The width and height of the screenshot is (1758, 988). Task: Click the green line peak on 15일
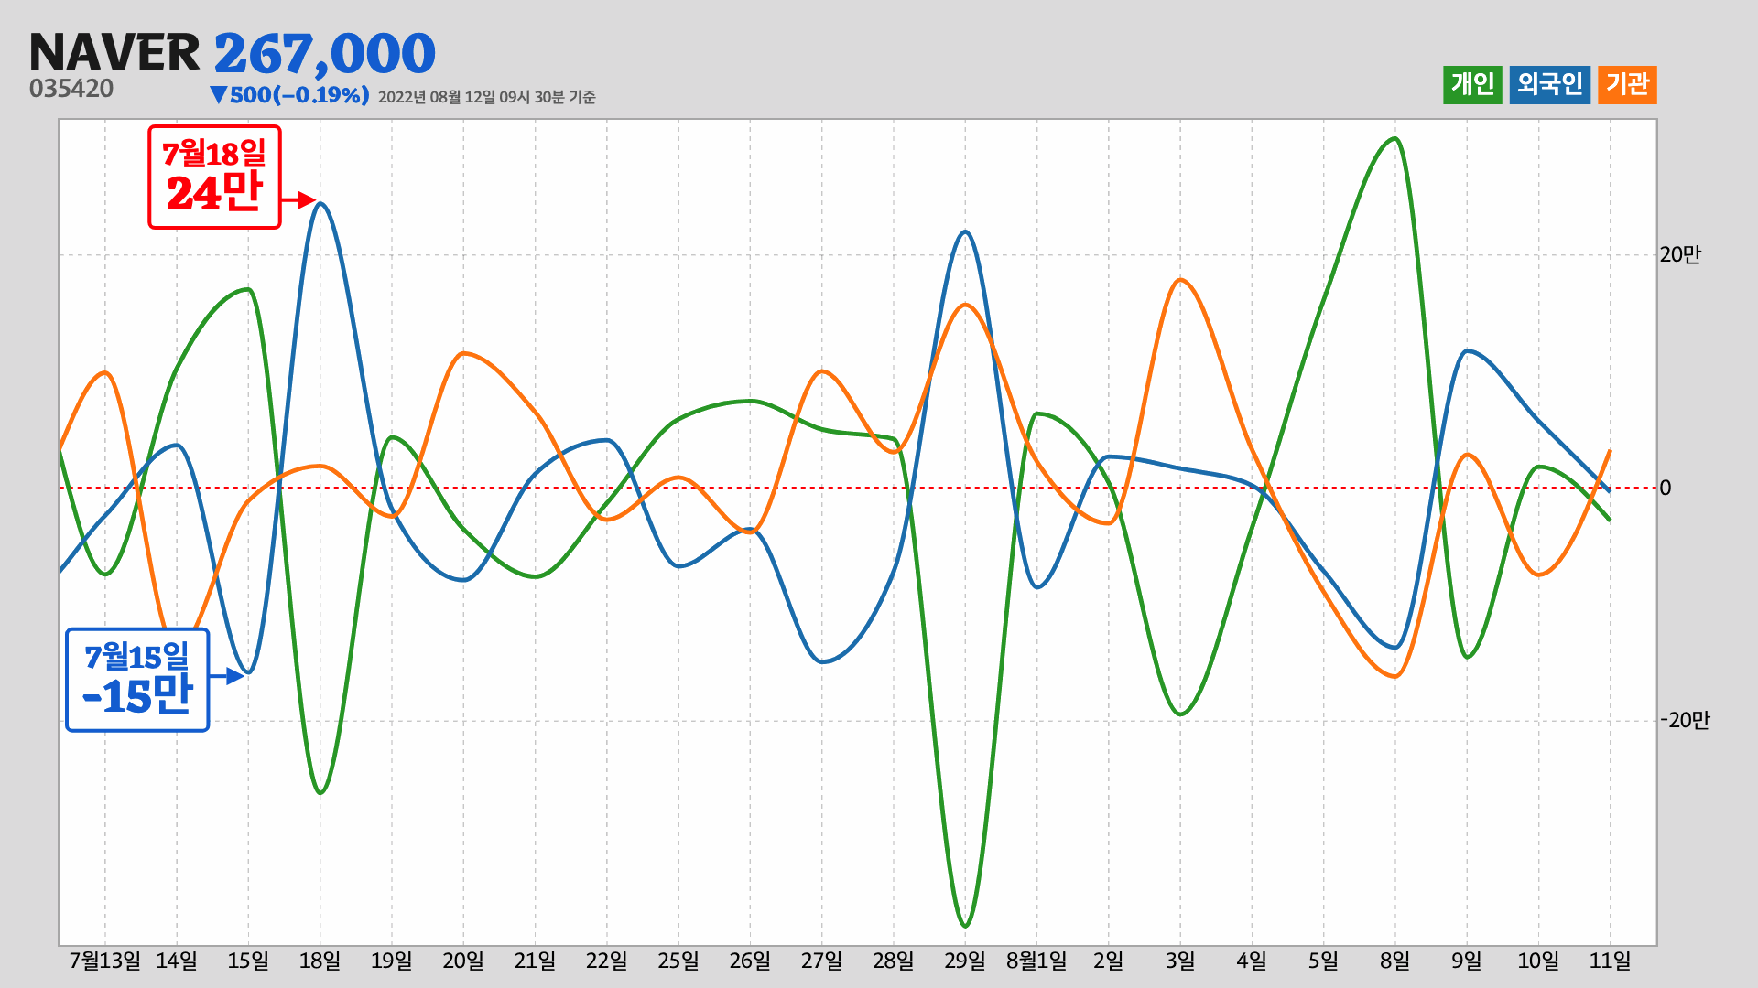click(x=247, y=290)
